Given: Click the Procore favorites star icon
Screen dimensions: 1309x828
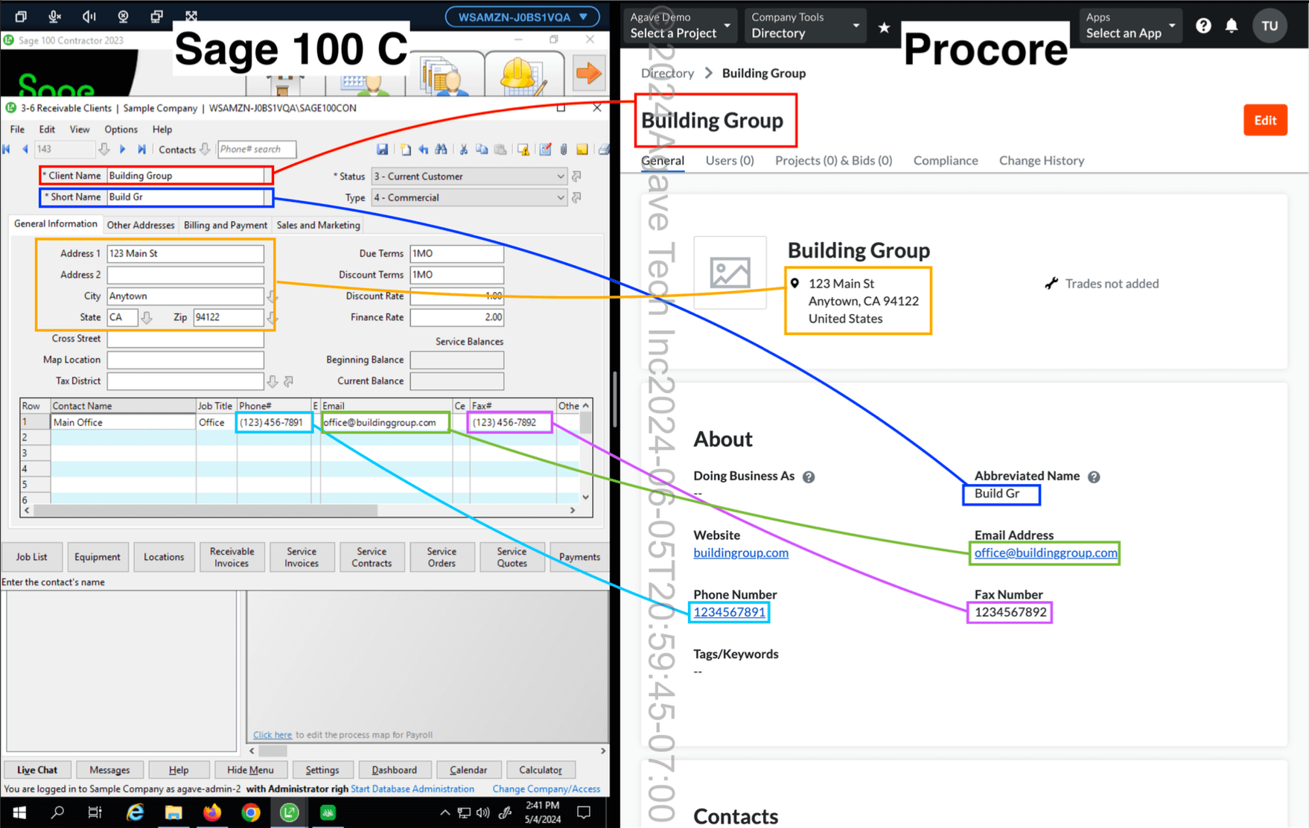Looking at the screenshot, I should pyautogui.click(x=884, y=28).
